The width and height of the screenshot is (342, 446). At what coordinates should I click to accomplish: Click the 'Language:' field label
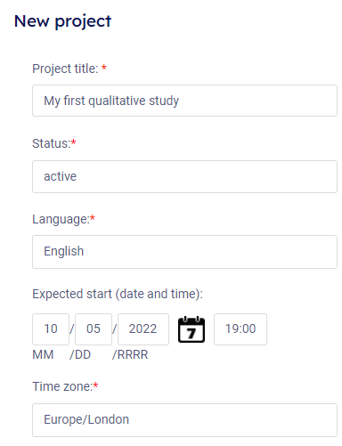pos(61,220)
